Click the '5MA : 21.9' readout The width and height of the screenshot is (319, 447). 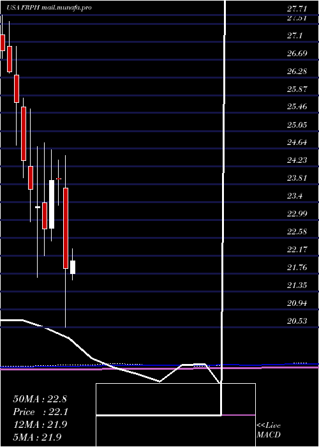(37, 437)
